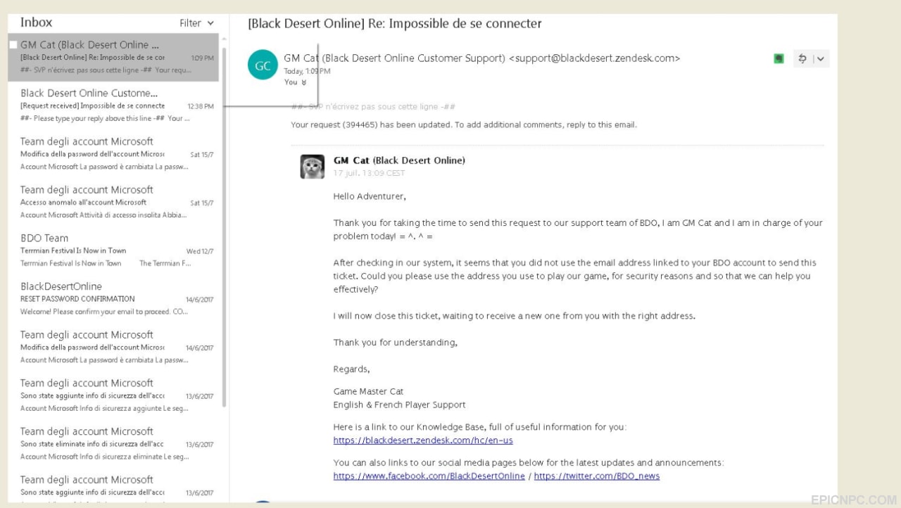Open Microsoft email Sono state eliminate info
The width and height of the screenshot is (901, 508).
[113, 444]
